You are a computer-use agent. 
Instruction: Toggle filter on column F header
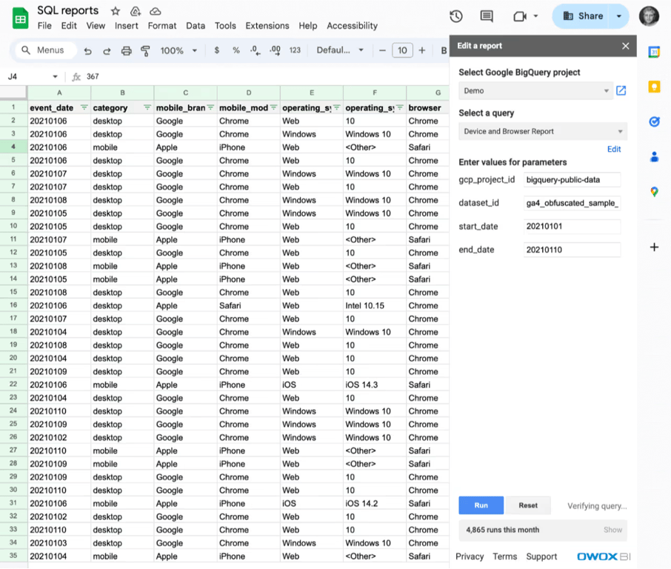[400, 107]
